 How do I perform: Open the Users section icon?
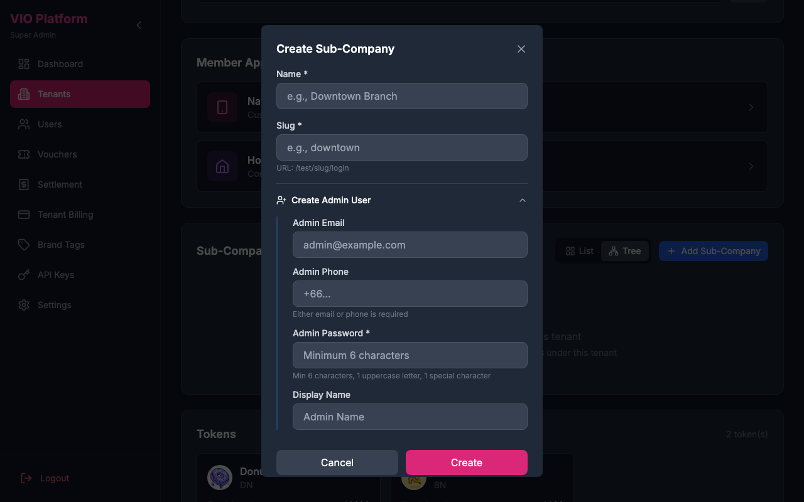coord(23,124)
